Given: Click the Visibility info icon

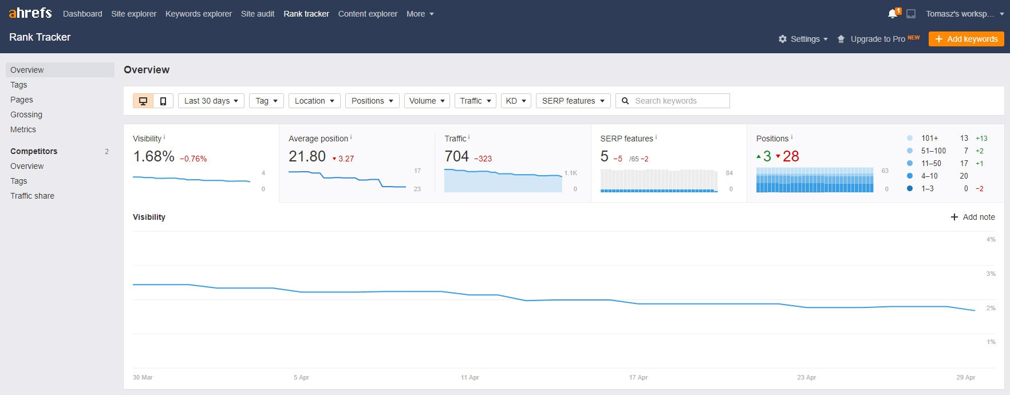Looking at the screenshot, I should 164,137.
